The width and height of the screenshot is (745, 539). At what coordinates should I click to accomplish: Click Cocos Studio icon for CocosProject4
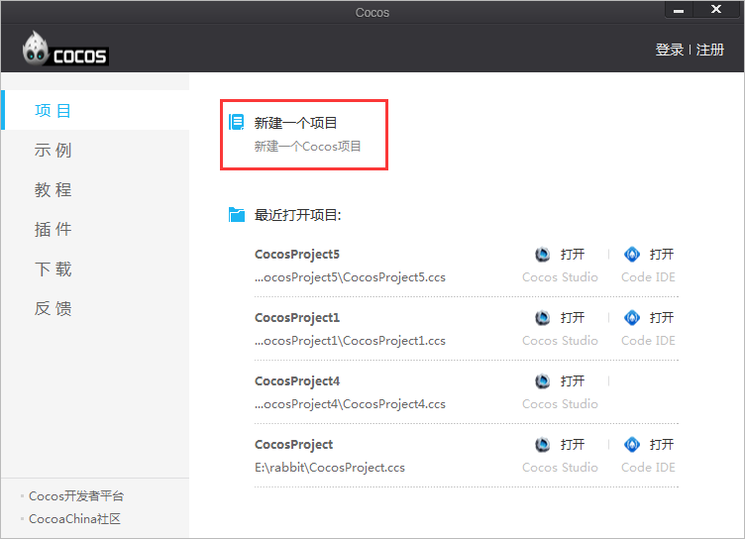tap(542, 381)
